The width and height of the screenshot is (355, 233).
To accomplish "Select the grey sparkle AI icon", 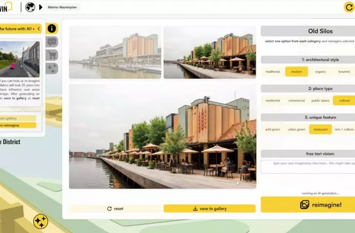I will [52, 68].
